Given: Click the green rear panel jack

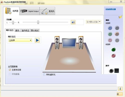Looking at the screenshot, I should pos(110,34).
